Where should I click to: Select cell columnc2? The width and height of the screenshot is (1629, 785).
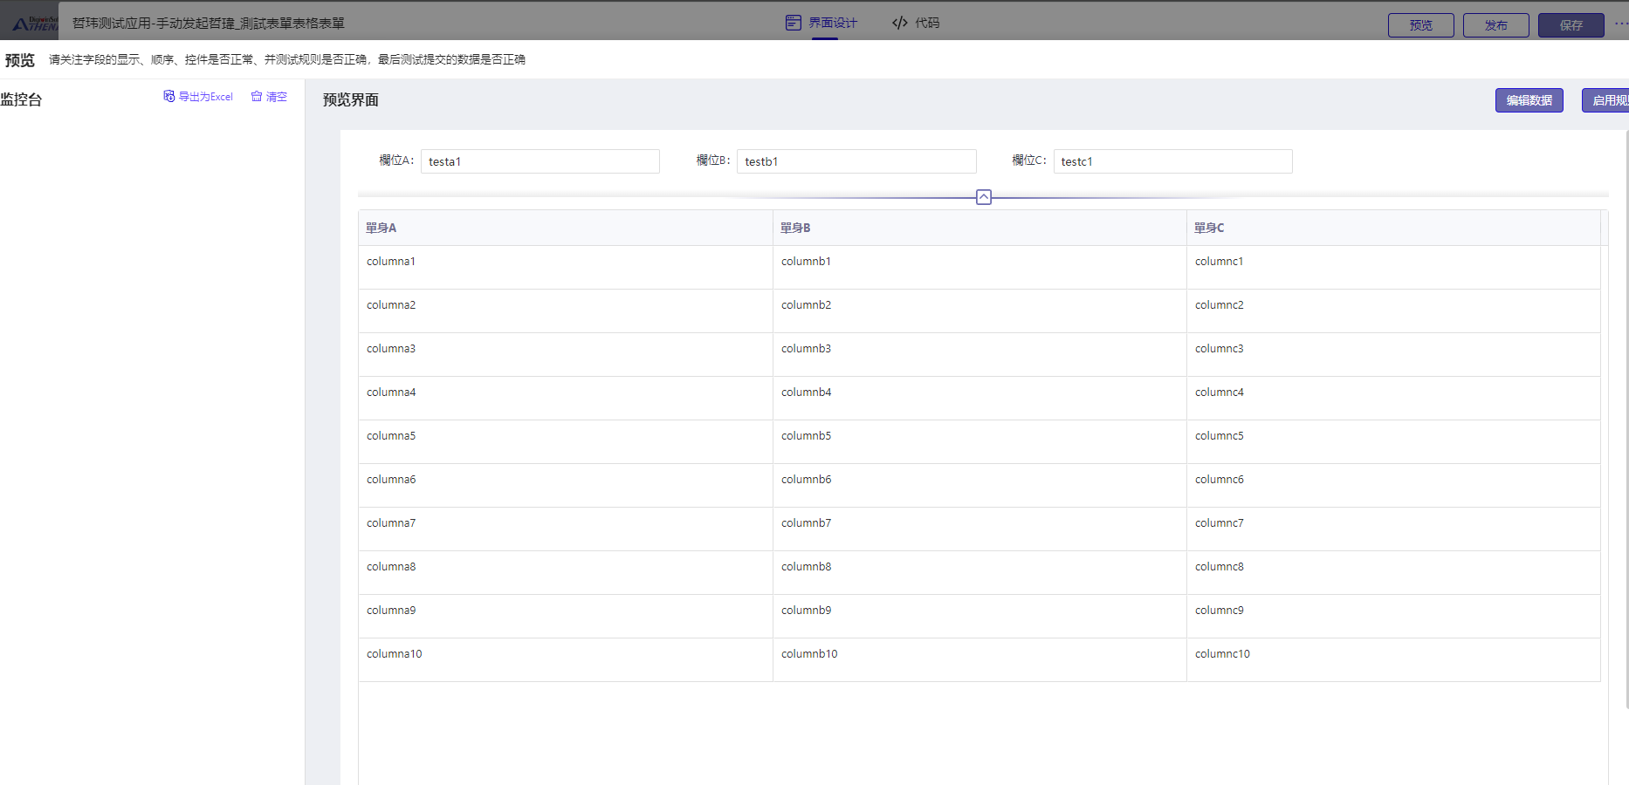(1393, 311)
